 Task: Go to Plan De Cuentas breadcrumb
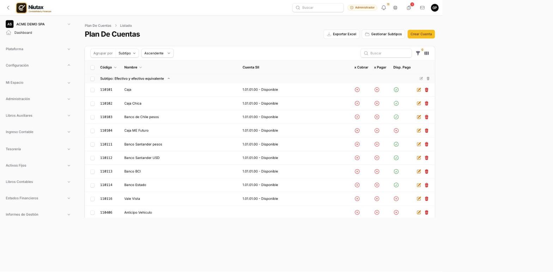(x=98, y=26)
